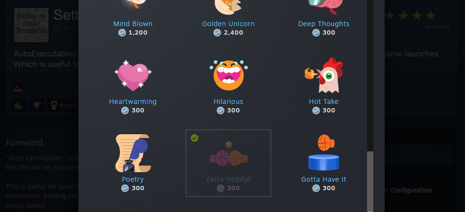Choose the Deep Thoughts brain icon
This screenshot has height=212, width=465.
click(x=323, y=7)
